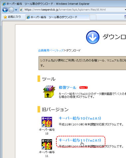Open お気に入り favorites star button
The image size is (126, 158).
click(12, 17)
